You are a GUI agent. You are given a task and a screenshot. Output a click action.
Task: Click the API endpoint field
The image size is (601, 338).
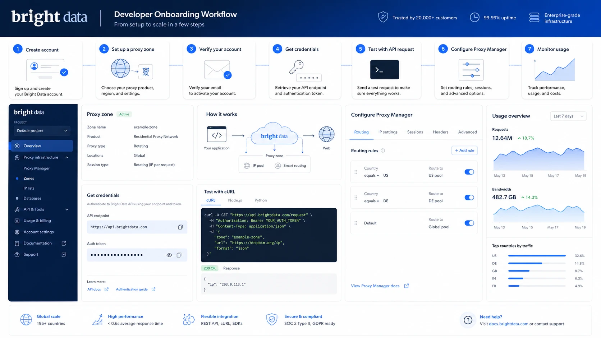(137, 227)
